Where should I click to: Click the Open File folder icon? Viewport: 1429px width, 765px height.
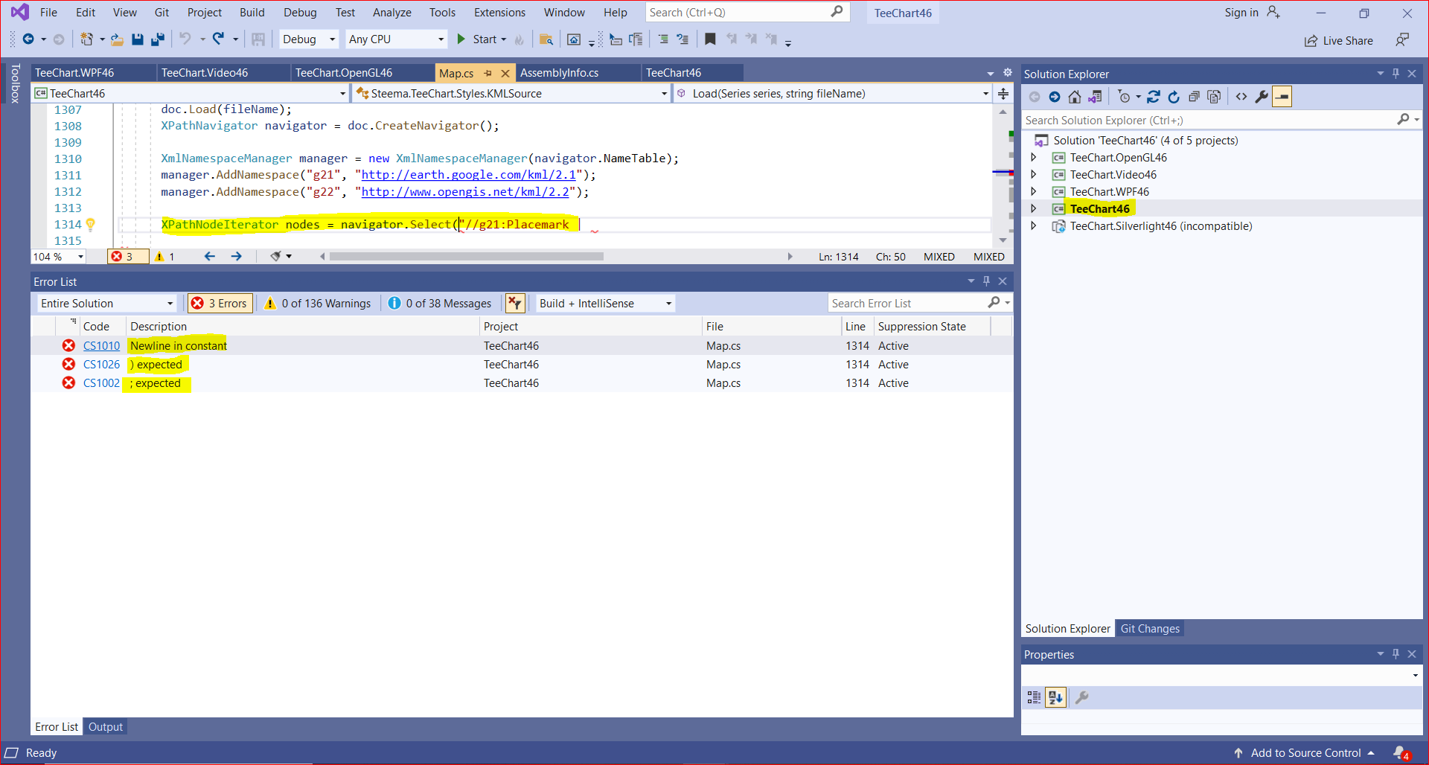[117, 39]
